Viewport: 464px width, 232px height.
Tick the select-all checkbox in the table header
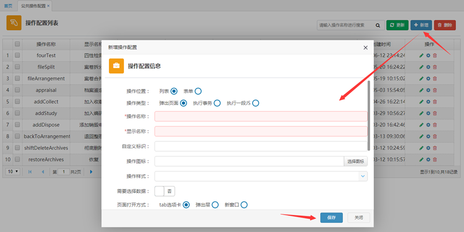pyautogui.click(x=18, y=44)
